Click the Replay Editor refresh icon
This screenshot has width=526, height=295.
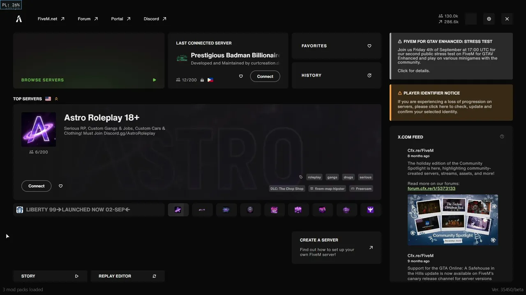(x=155, y=276)
